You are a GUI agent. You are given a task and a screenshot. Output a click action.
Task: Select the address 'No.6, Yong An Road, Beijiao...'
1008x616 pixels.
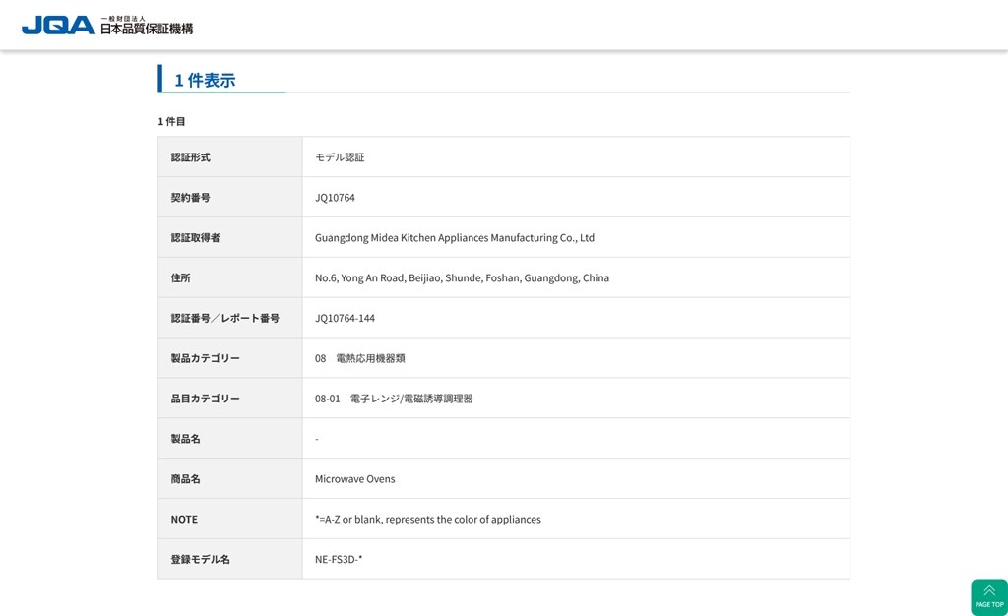pos(463,277)
